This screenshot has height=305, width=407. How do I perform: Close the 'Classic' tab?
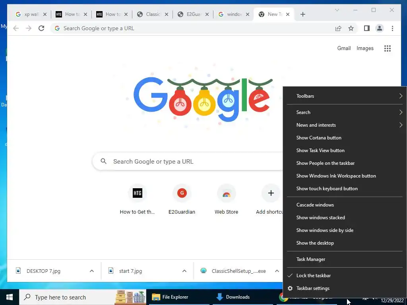pos(167,14)
